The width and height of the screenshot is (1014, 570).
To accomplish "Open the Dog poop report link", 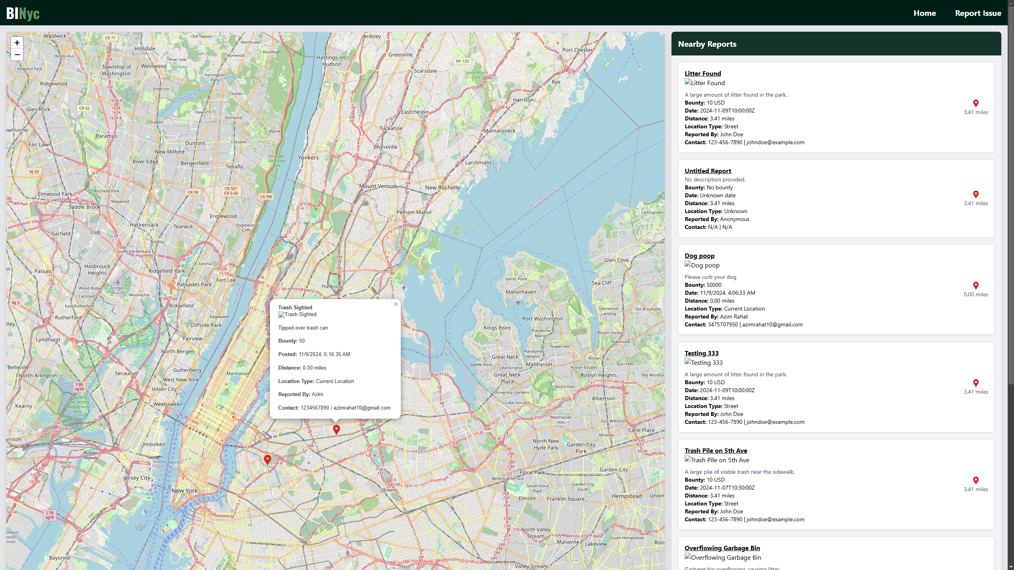I will [x=699, y=256].
